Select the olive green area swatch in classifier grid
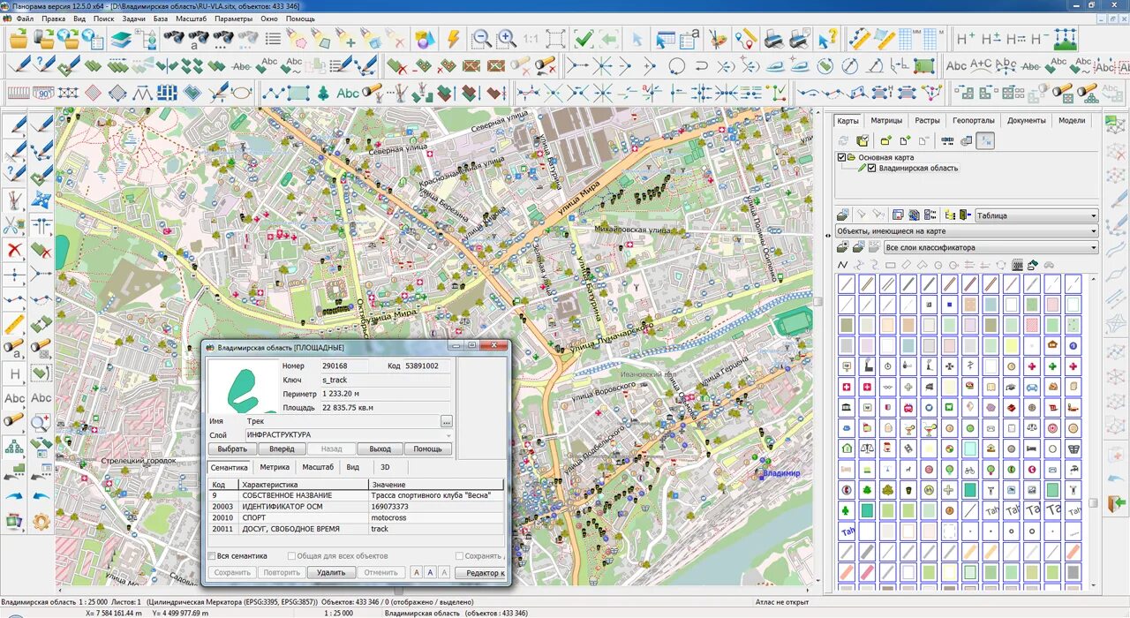Screen dimensions: 1130x618 coord(847,324)
